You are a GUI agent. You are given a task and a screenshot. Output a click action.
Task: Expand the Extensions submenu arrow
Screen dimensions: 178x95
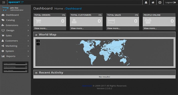[x=28, y=25]
